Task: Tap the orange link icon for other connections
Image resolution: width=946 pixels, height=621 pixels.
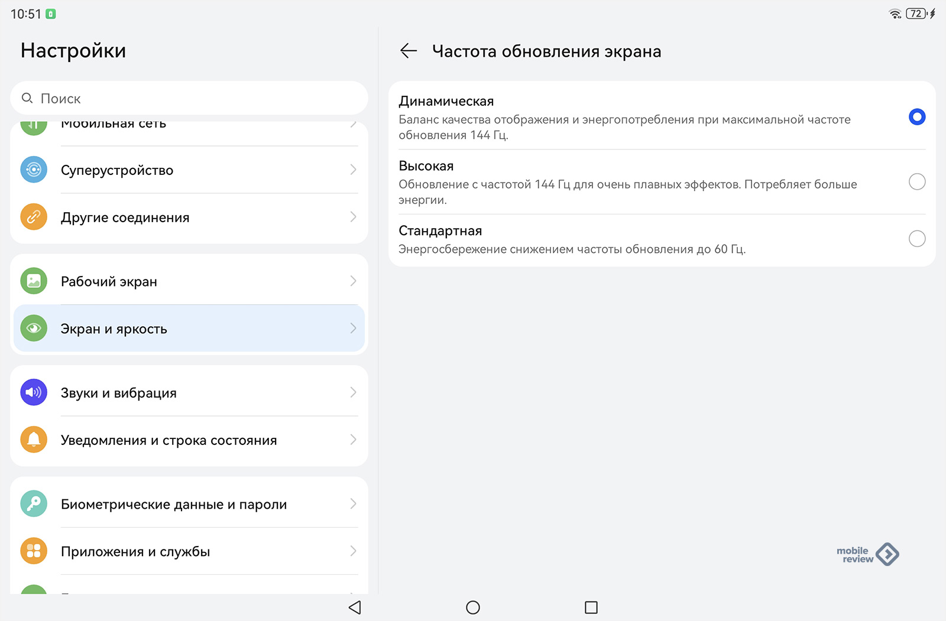Action: point(34,217)
